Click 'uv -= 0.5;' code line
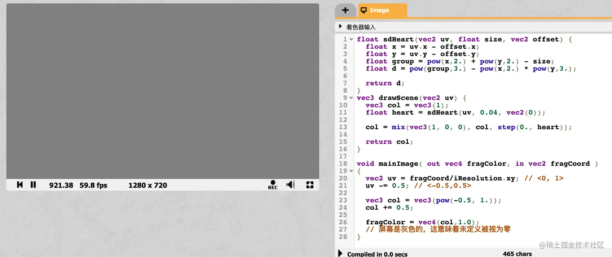612x257 pixels. click(x=387, y=185)
